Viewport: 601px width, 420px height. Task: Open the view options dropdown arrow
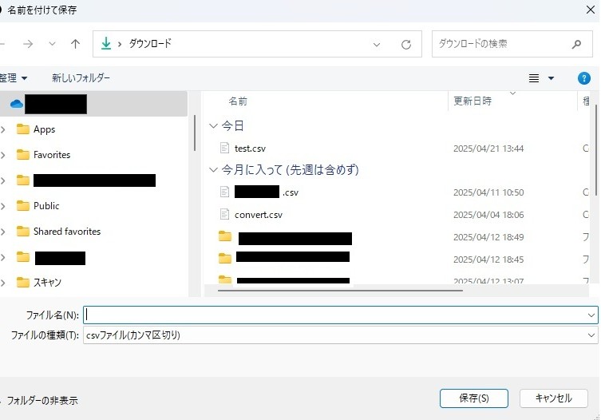[x=552, y=78]
